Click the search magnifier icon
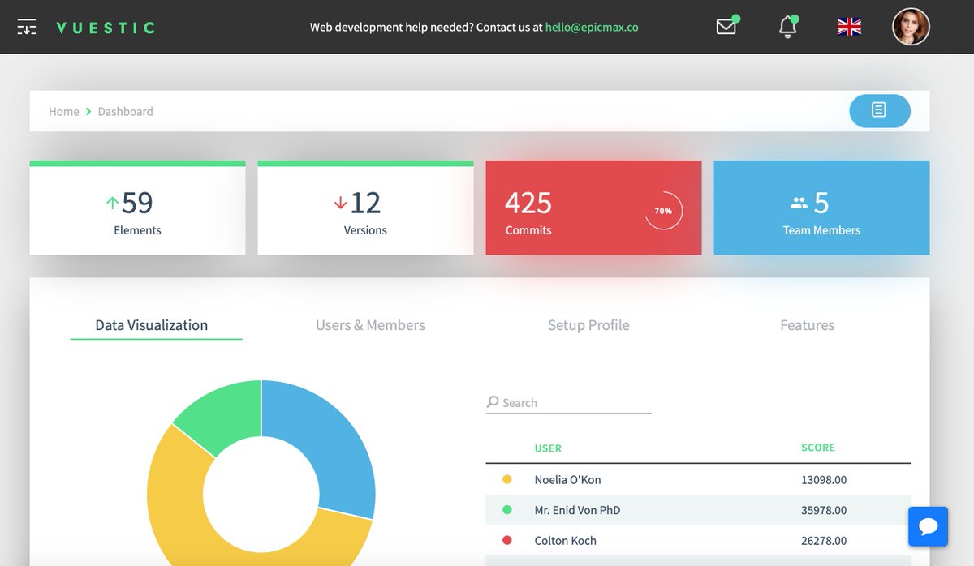The height and width of the screenshot is (566, 974). [x=493, y=402]
